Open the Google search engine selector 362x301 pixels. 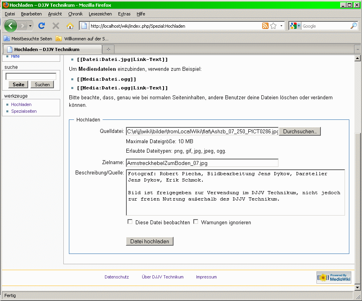coord(295,26)
